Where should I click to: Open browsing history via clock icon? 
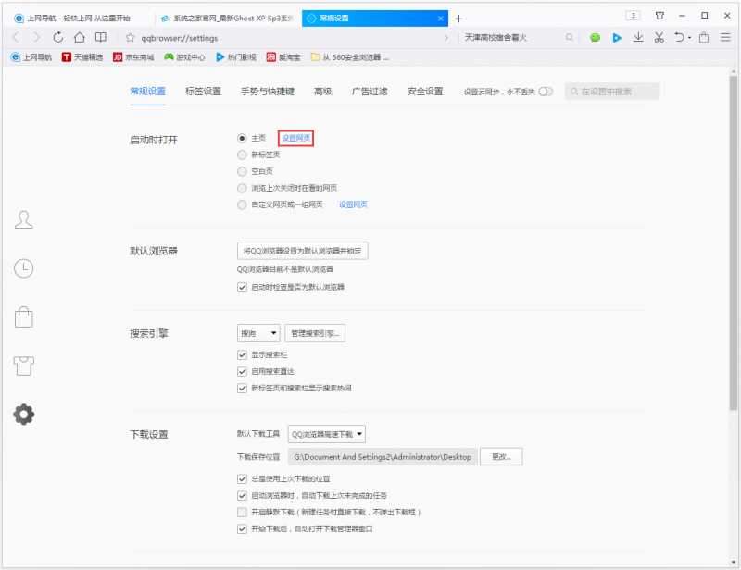coord(23,268)
